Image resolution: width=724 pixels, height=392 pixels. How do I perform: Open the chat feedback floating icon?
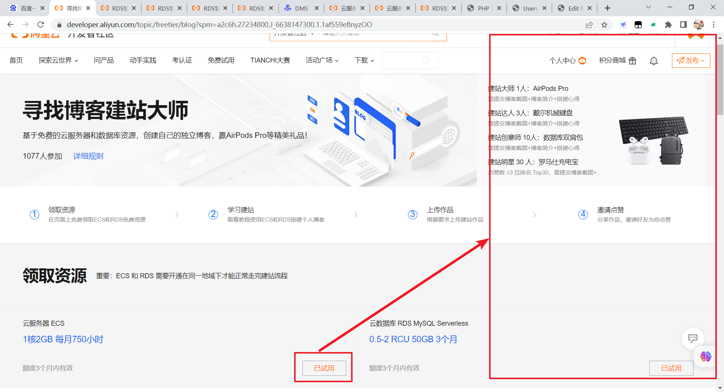click(x=693, y=338)
